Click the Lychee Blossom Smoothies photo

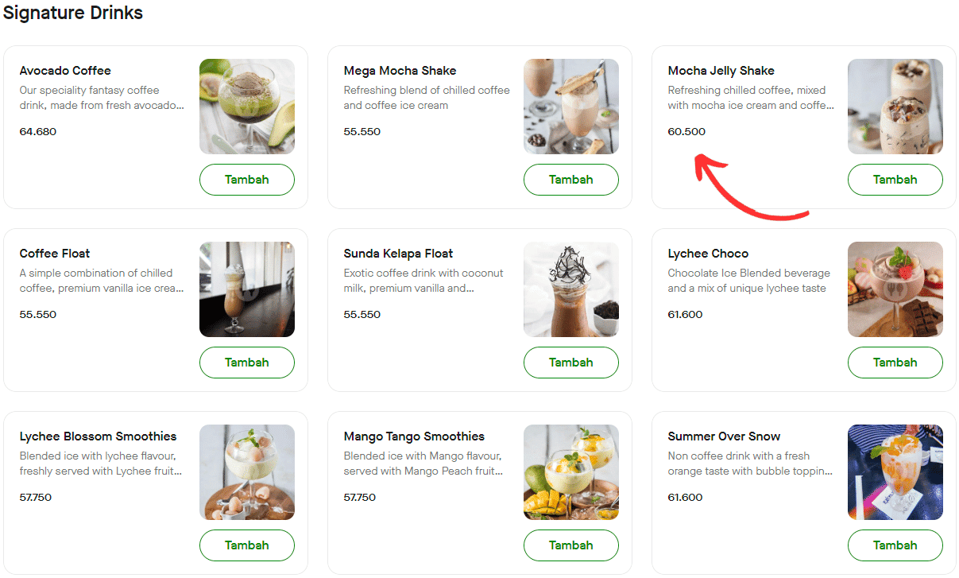(x=246, y=472)
